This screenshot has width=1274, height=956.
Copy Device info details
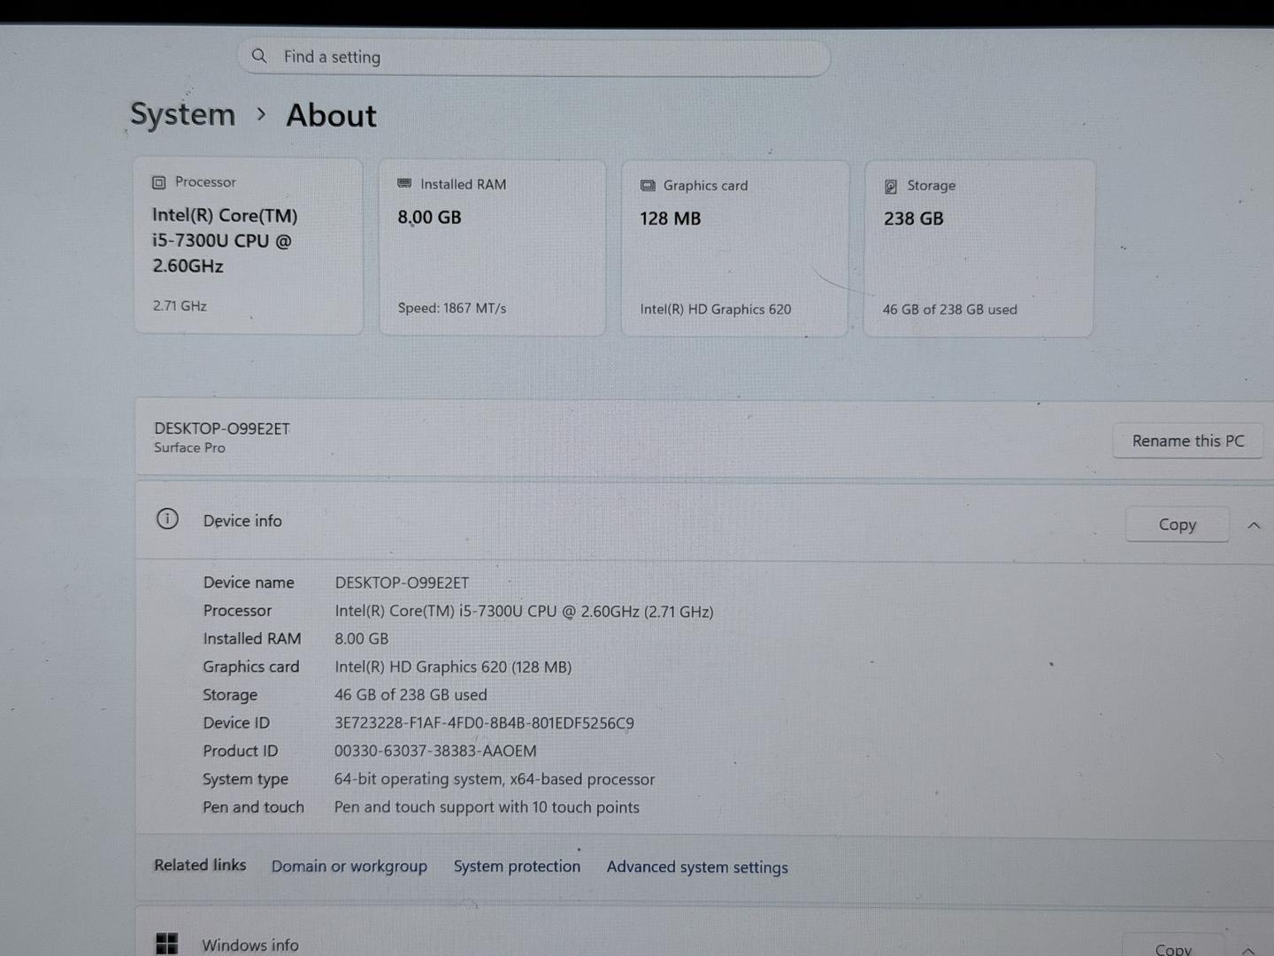pos(1178,524)
